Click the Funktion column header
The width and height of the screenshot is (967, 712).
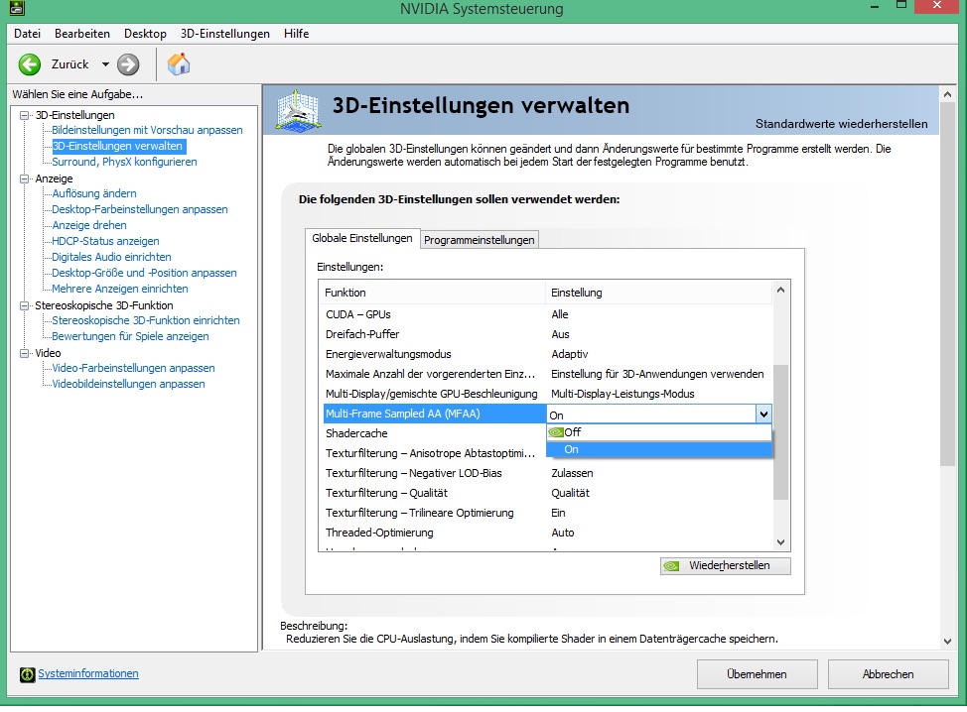point(432,293)
